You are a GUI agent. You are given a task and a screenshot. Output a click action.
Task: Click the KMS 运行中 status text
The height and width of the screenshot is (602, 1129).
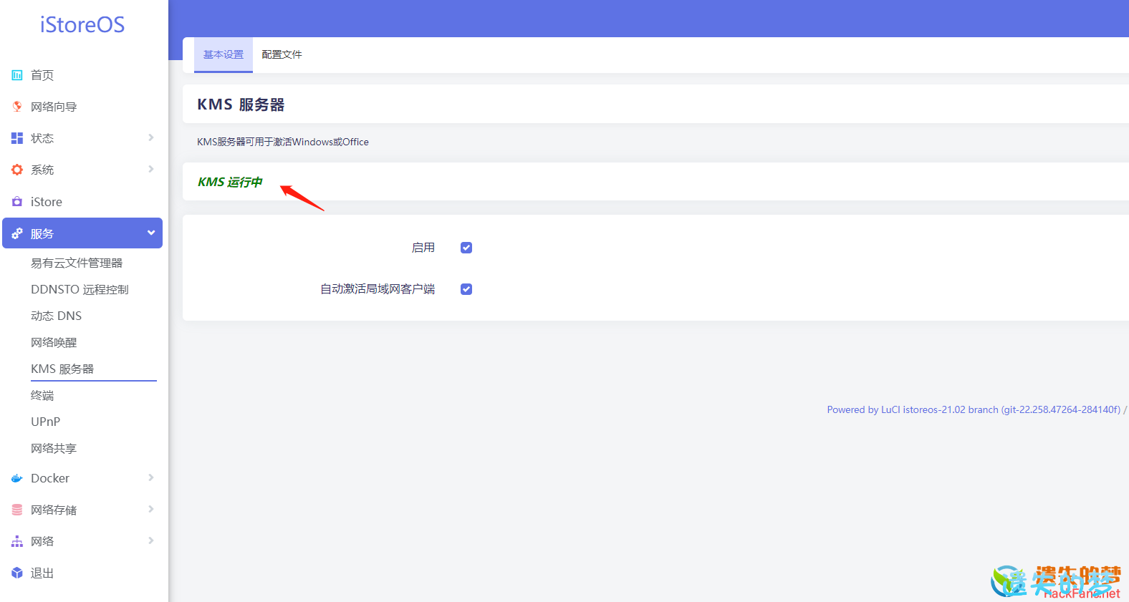tap(230, 182)
